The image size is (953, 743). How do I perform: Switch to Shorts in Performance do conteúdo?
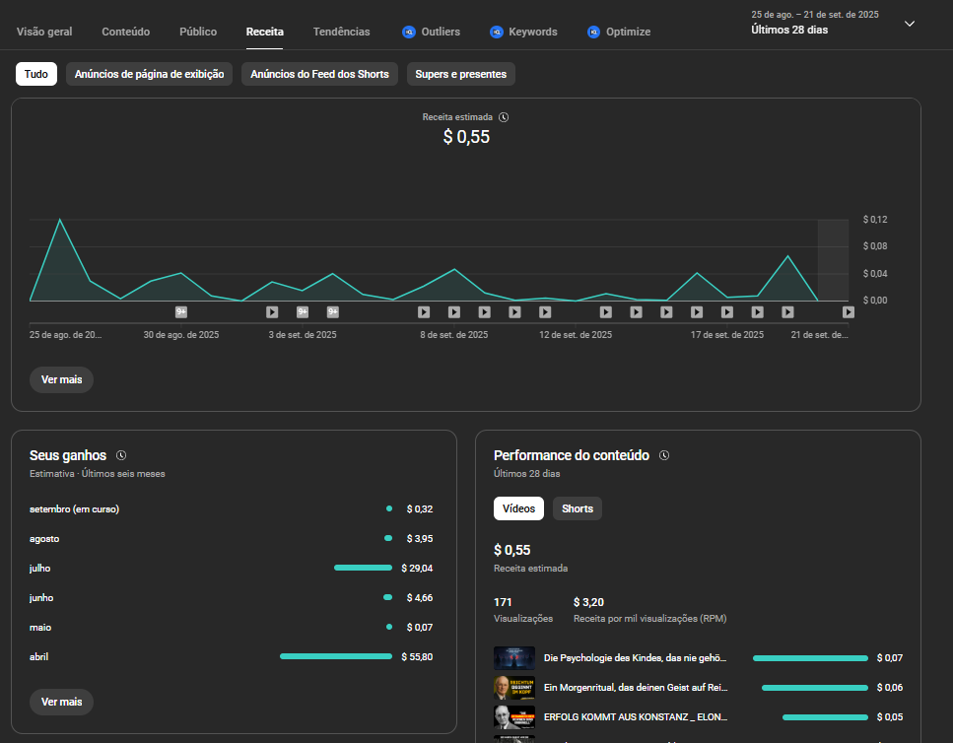point(577,508)
